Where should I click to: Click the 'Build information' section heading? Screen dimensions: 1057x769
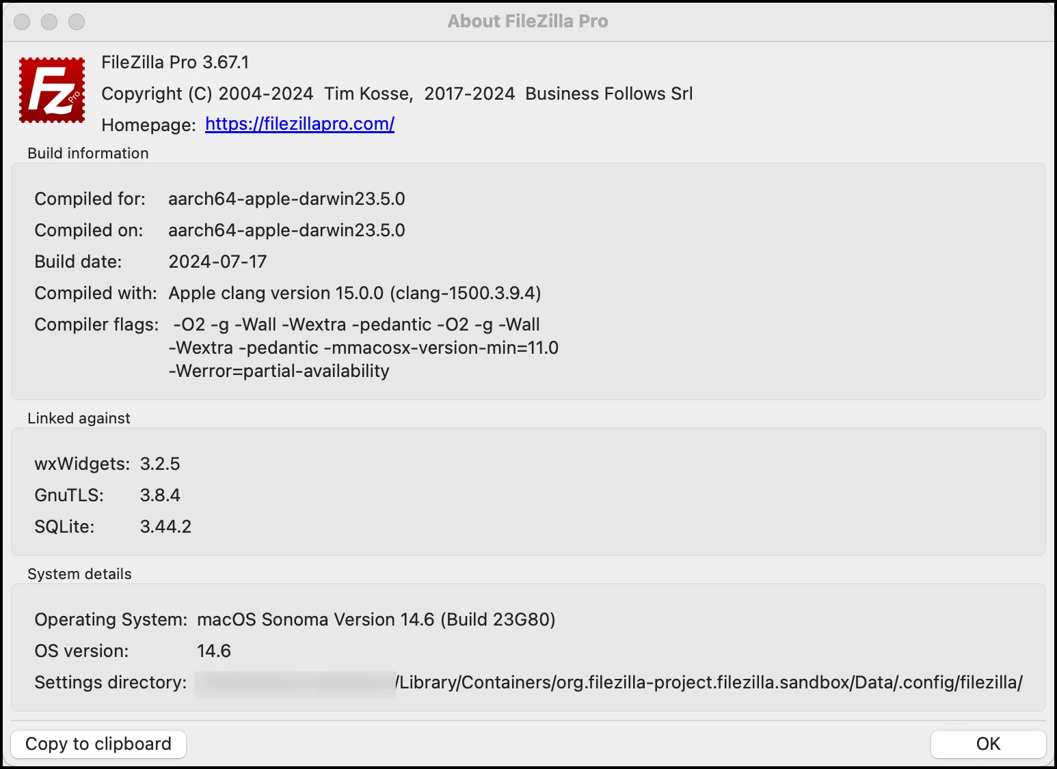tap(88, 153)
